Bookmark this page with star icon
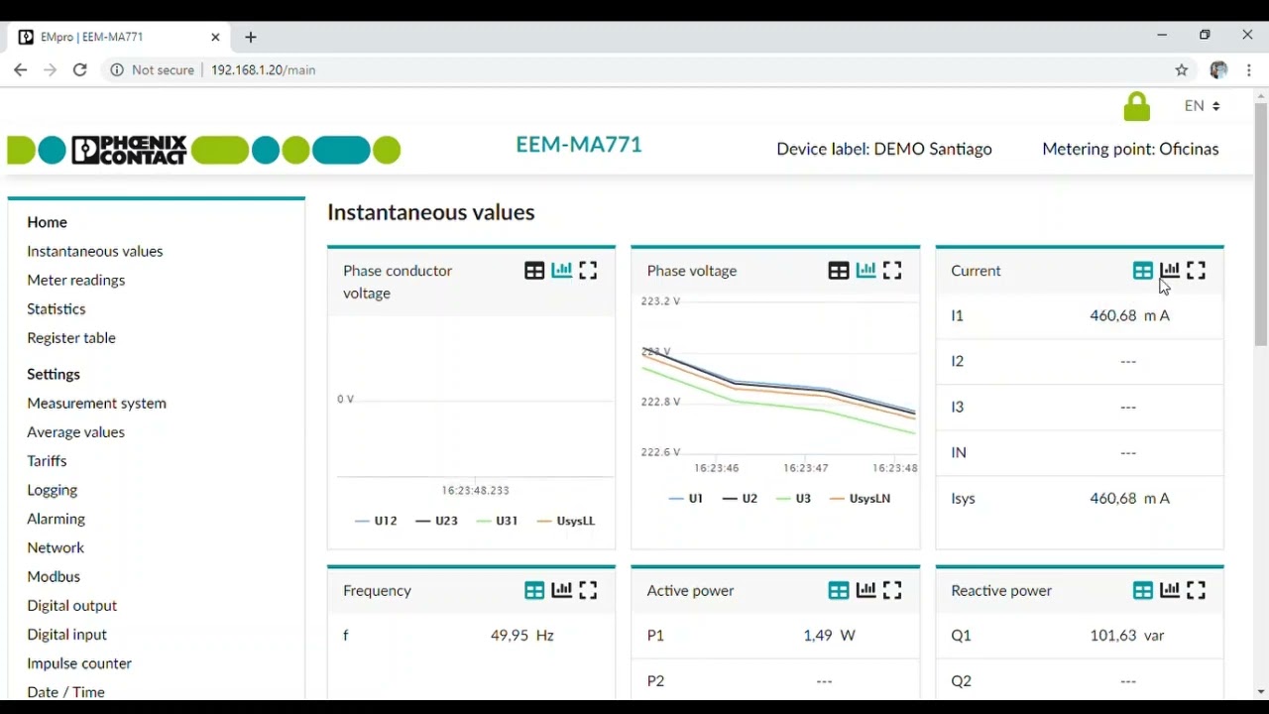Screen dimensions: 1269x714 pos(1182,69)
